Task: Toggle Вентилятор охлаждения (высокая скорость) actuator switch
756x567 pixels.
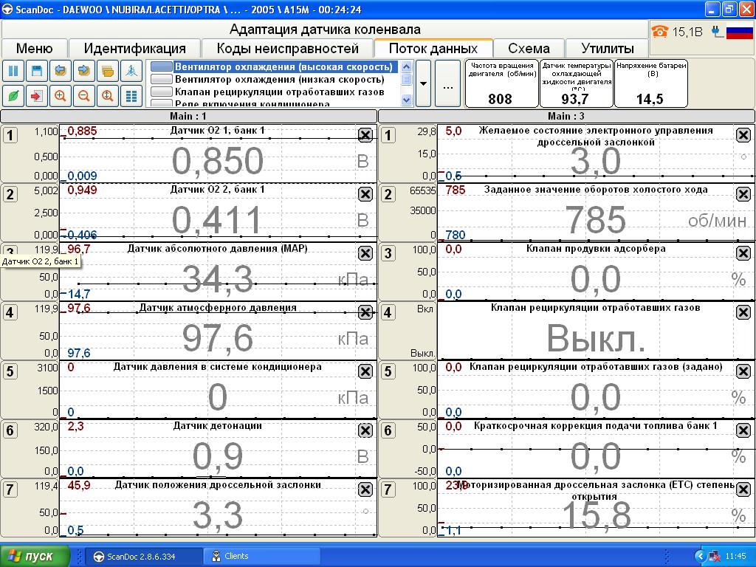Action: coord(162,66)
